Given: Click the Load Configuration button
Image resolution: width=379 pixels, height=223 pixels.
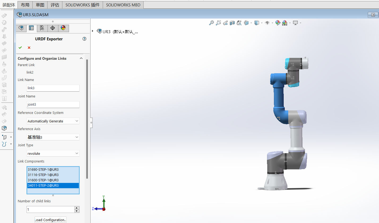Looking at the screenshot, I should click(x=50, y=220).
